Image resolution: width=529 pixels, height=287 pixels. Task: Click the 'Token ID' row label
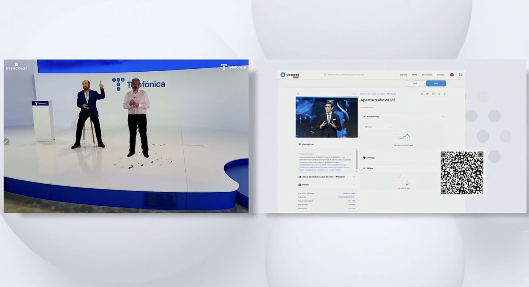[302, 197]
